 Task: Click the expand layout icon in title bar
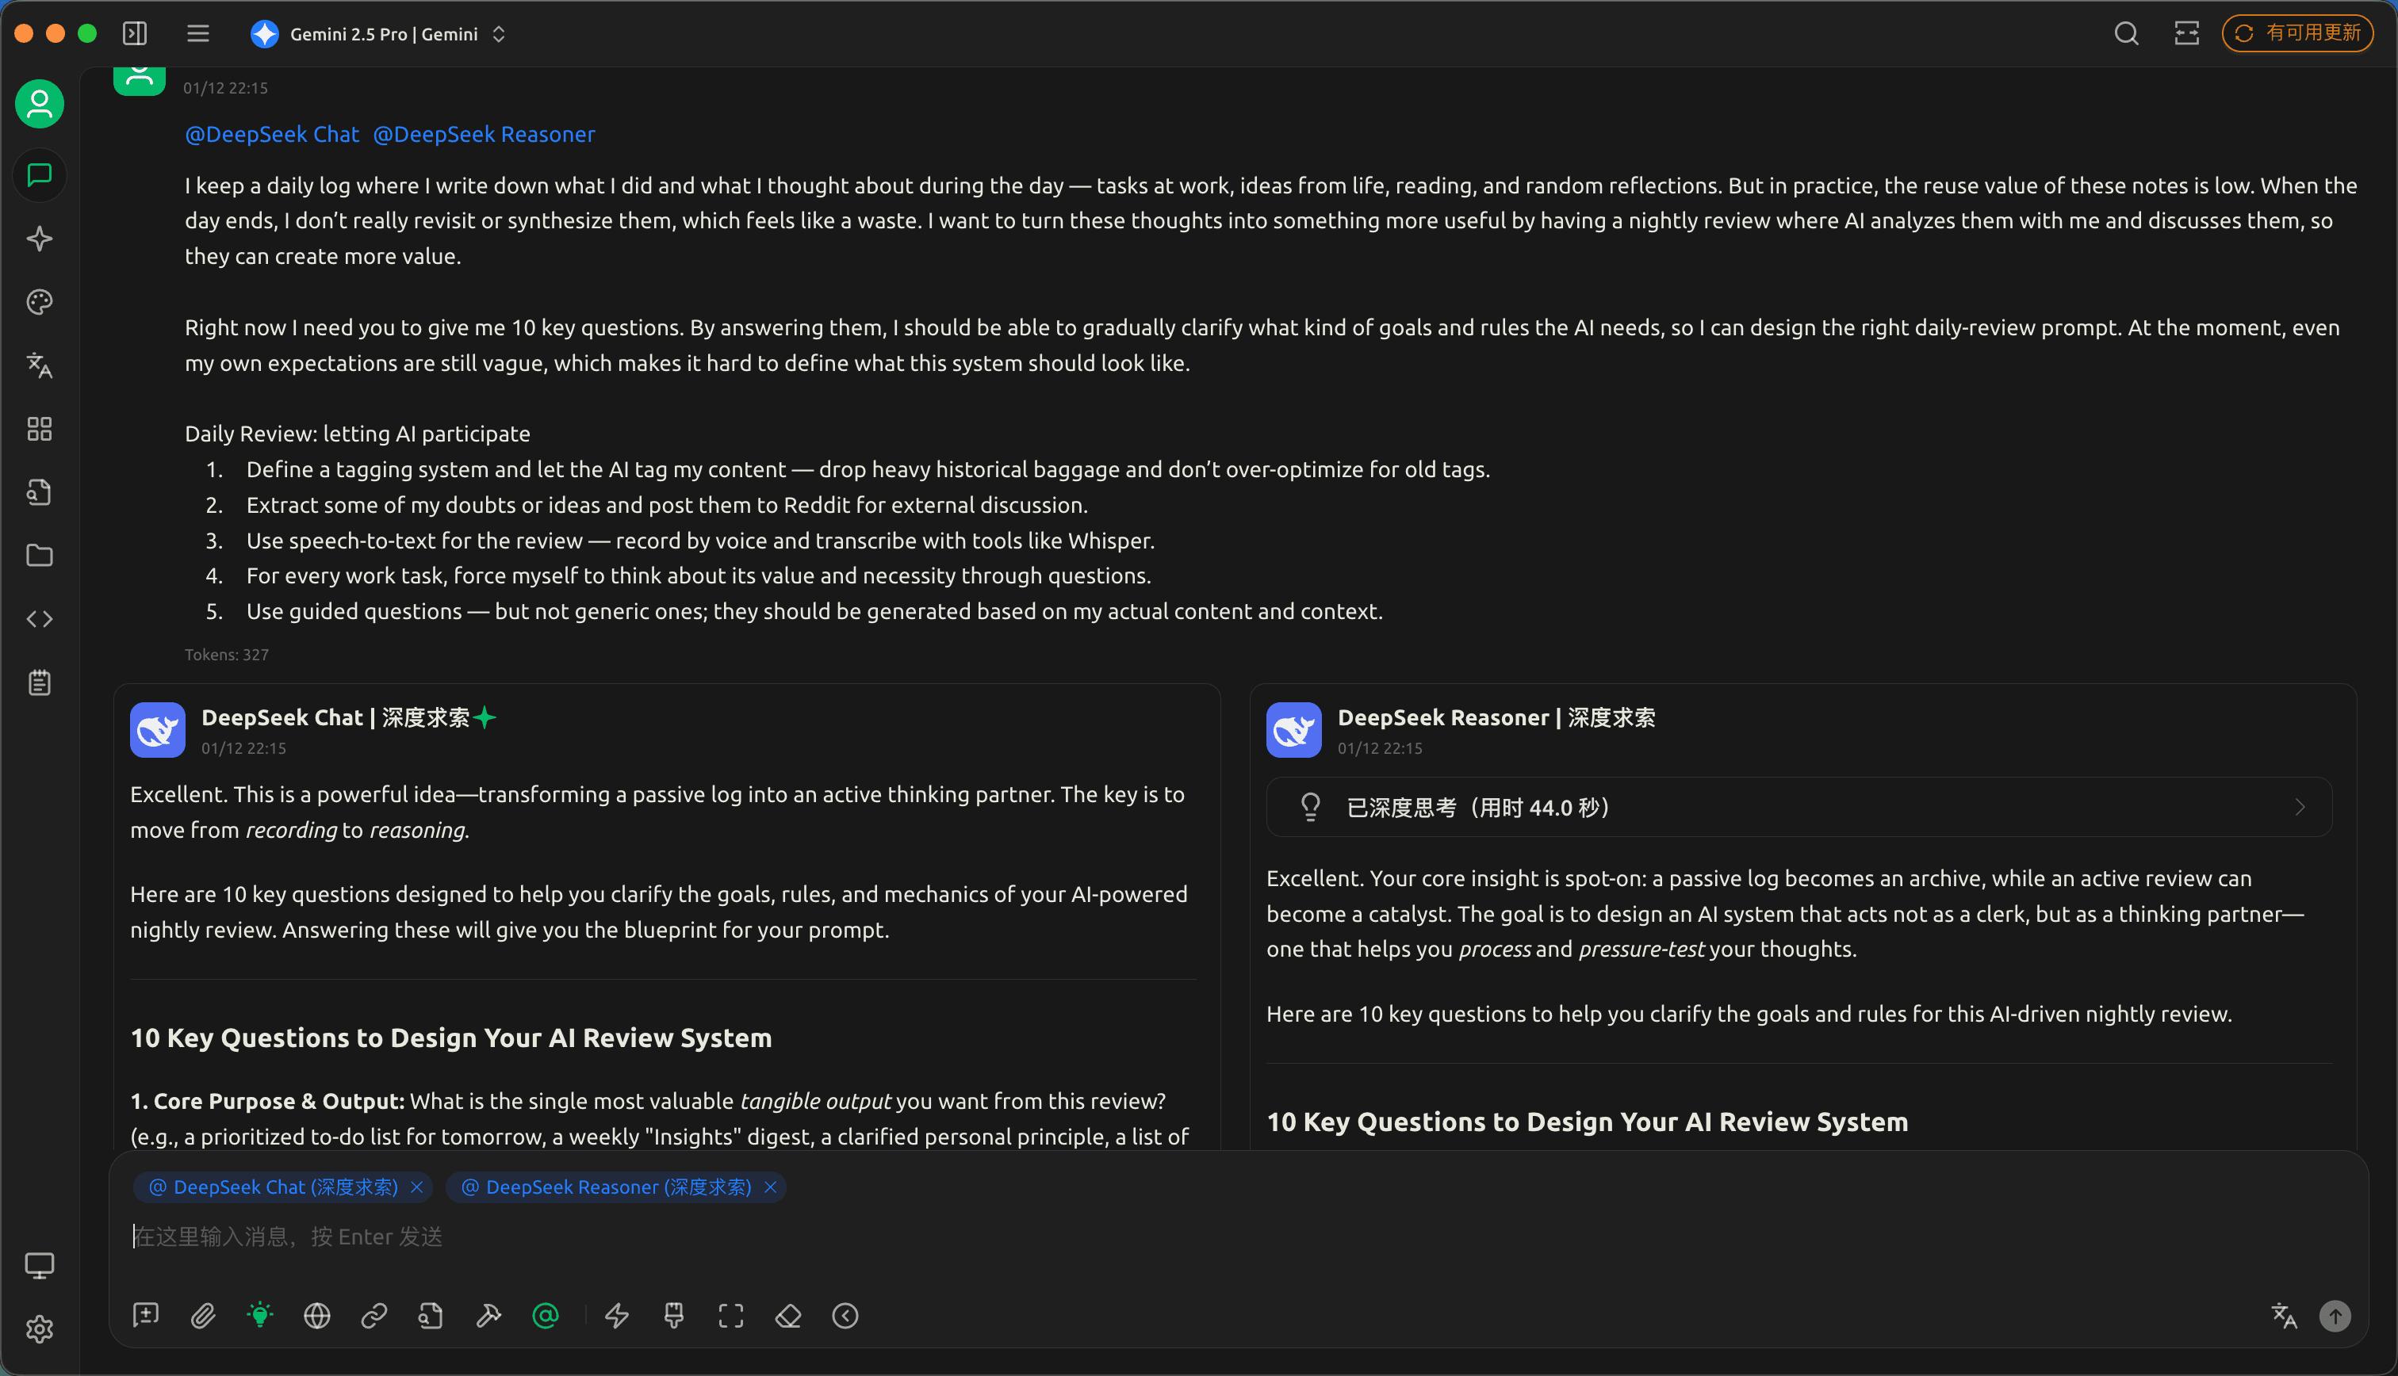(2187, 34)
